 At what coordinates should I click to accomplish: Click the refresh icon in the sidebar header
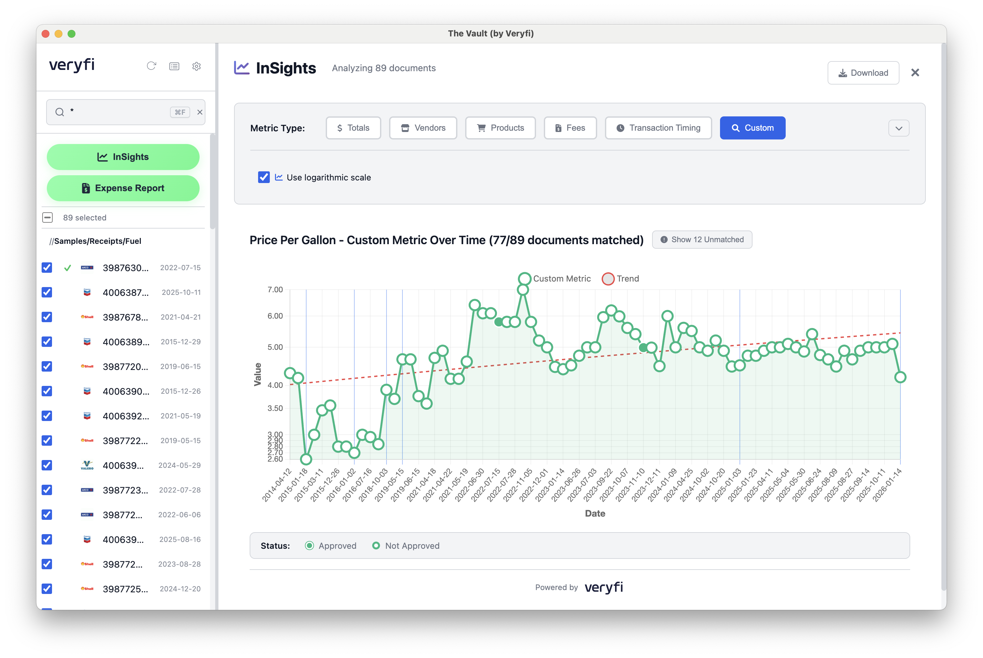pos(151,66)
